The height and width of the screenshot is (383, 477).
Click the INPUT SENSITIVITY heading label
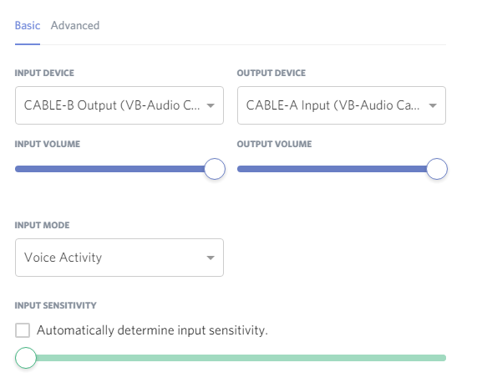click(56, 305)
